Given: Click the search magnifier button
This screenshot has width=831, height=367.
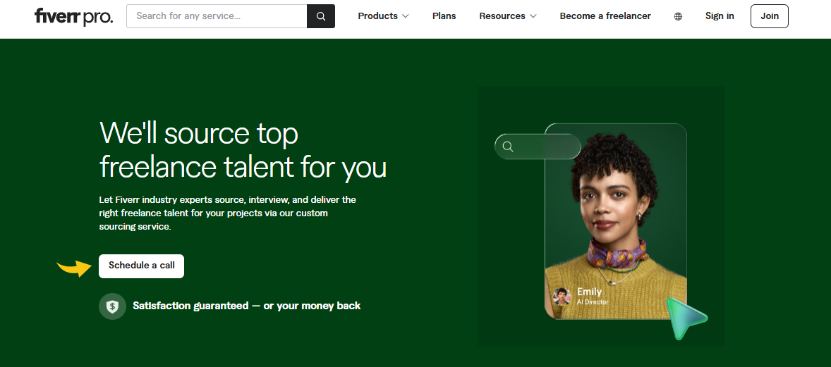Looking at the screenshot, I should click(x=321, y=16).
